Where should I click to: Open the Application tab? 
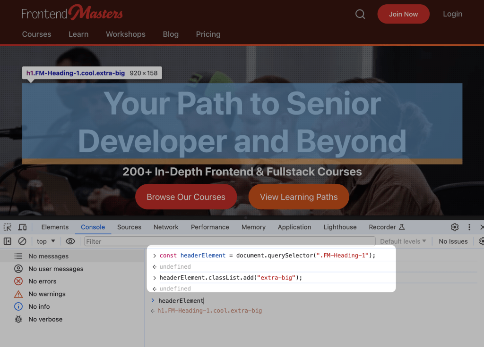click(294, 227)
